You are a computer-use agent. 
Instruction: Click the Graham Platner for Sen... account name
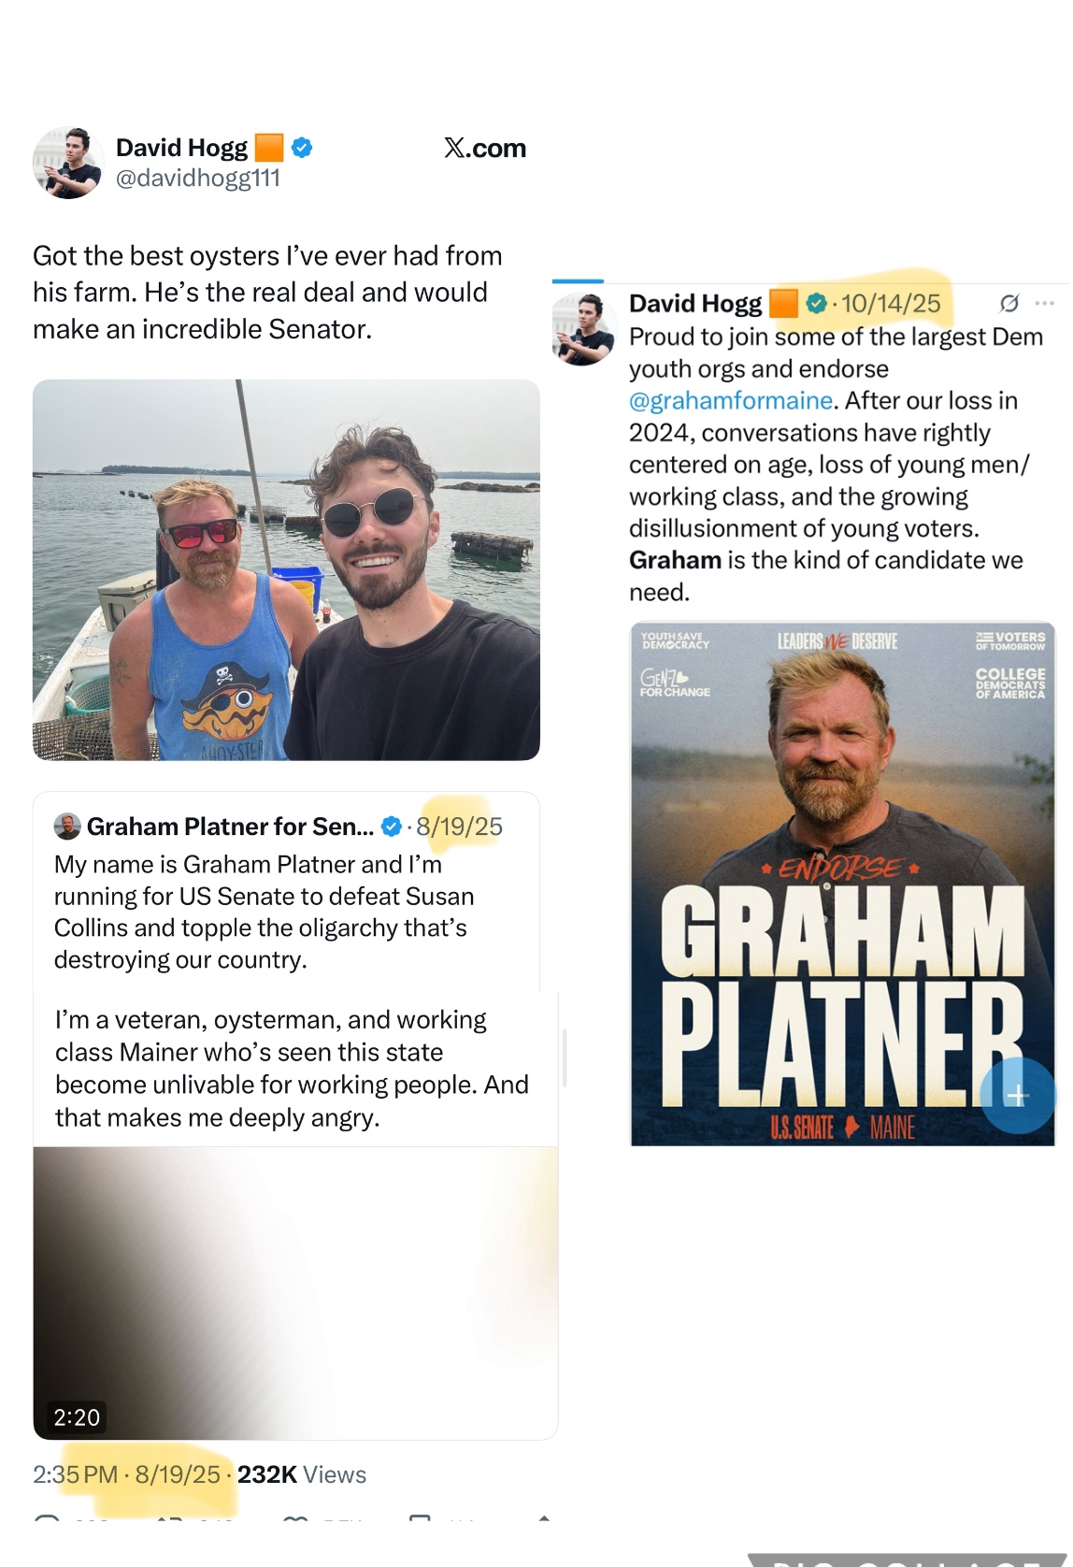pyautogui.click(x=230, y=827)
